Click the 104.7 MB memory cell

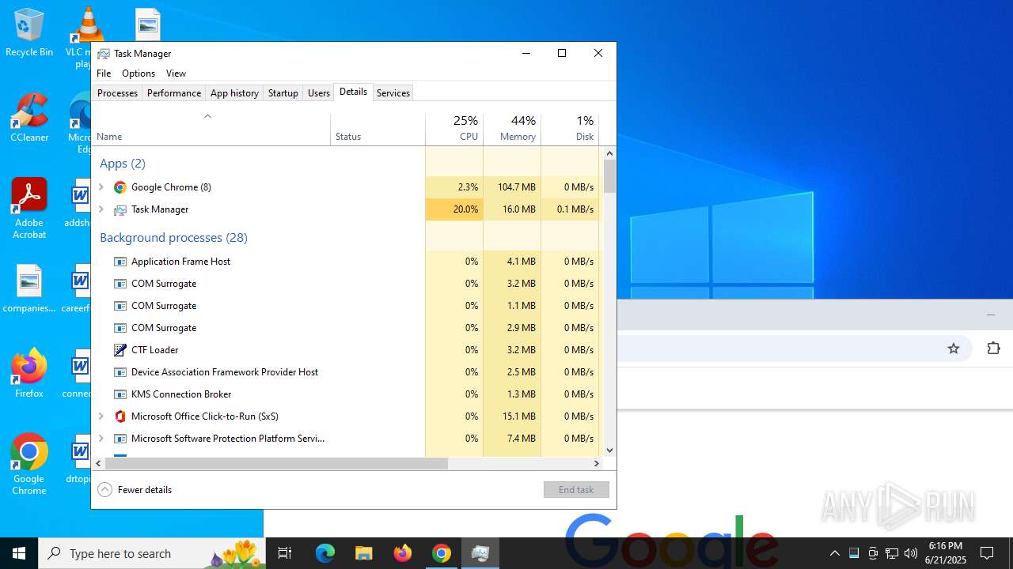512,187
